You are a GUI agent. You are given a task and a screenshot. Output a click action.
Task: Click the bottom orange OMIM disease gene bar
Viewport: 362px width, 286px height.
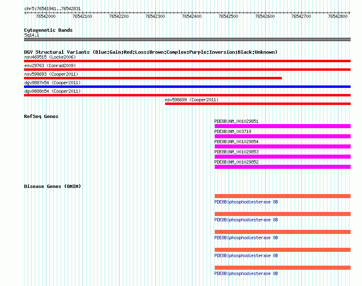(x=283, y=268)
